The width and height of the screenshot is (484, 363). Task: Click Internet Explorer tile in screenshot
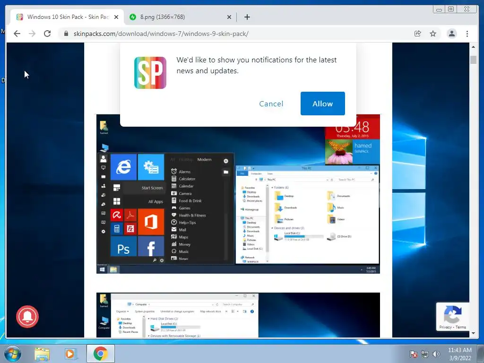pos(123,167)
